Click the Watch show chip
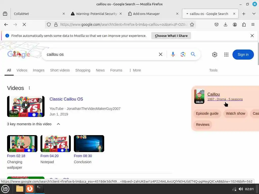 235,113
